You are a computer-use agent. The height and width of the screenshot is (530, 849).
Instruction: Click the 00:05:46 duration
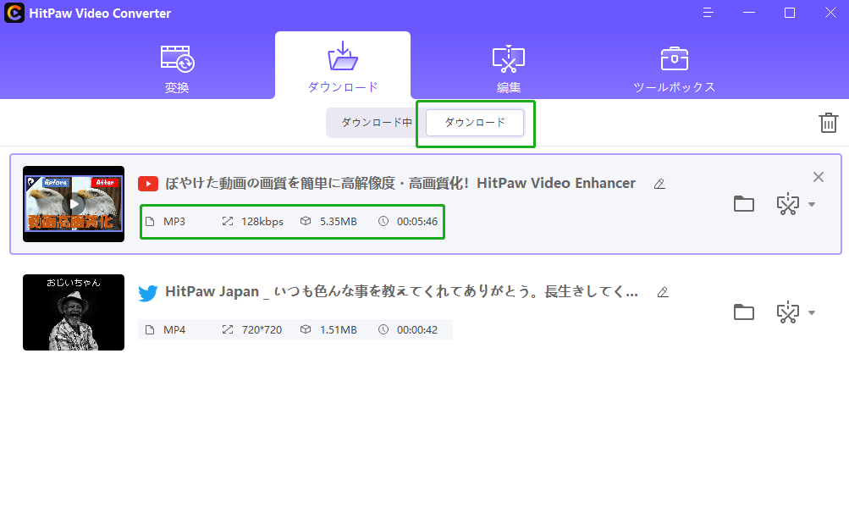[417, 222]
